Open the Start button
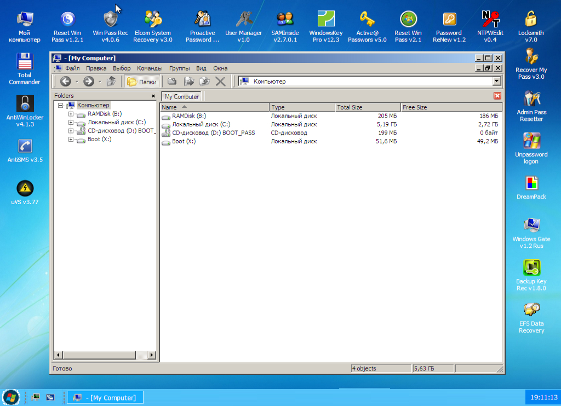Screen dimensions: 561x406 coord(11,397)
